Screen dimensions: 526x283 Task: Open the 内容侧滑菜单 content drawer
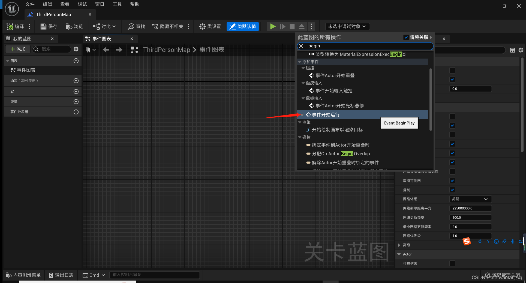23,275
